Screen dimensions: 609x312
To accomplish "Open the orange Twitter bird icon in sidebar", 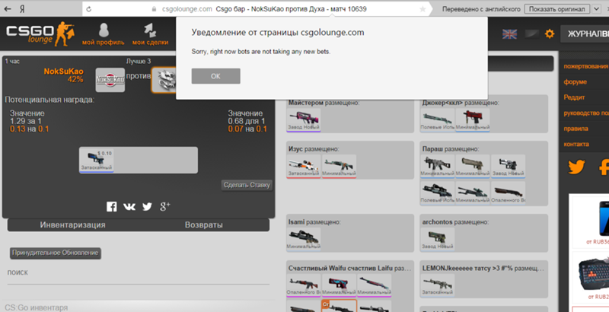I will click(577, 167).
